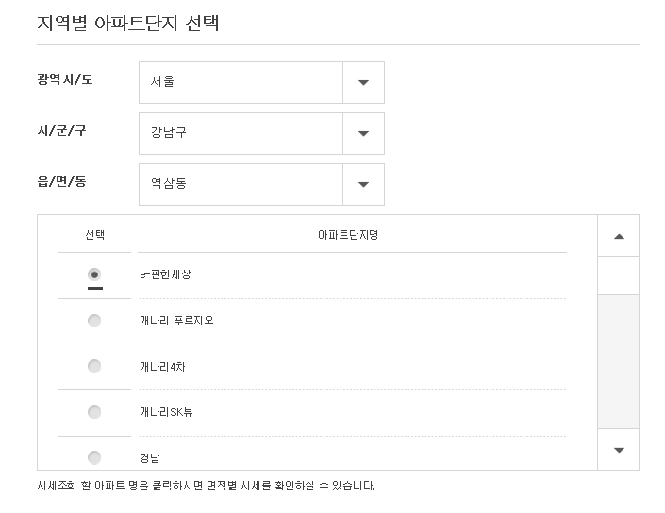The width and height of the screenshot is (665, 513).
Task: Expand the 서울 combo box
Action: [x=261, y=82]
